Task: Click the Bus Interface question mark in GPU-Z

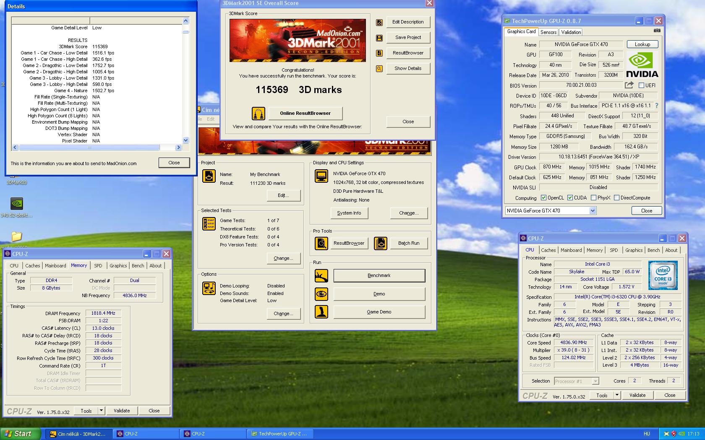Action: 657,106
